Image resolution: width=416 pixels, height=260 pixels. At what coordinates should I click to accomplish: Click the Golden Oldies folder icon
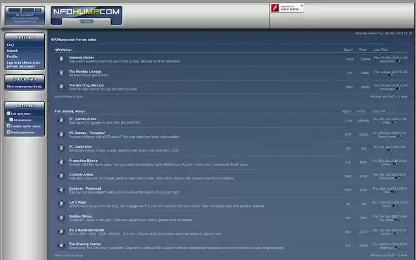61,218
